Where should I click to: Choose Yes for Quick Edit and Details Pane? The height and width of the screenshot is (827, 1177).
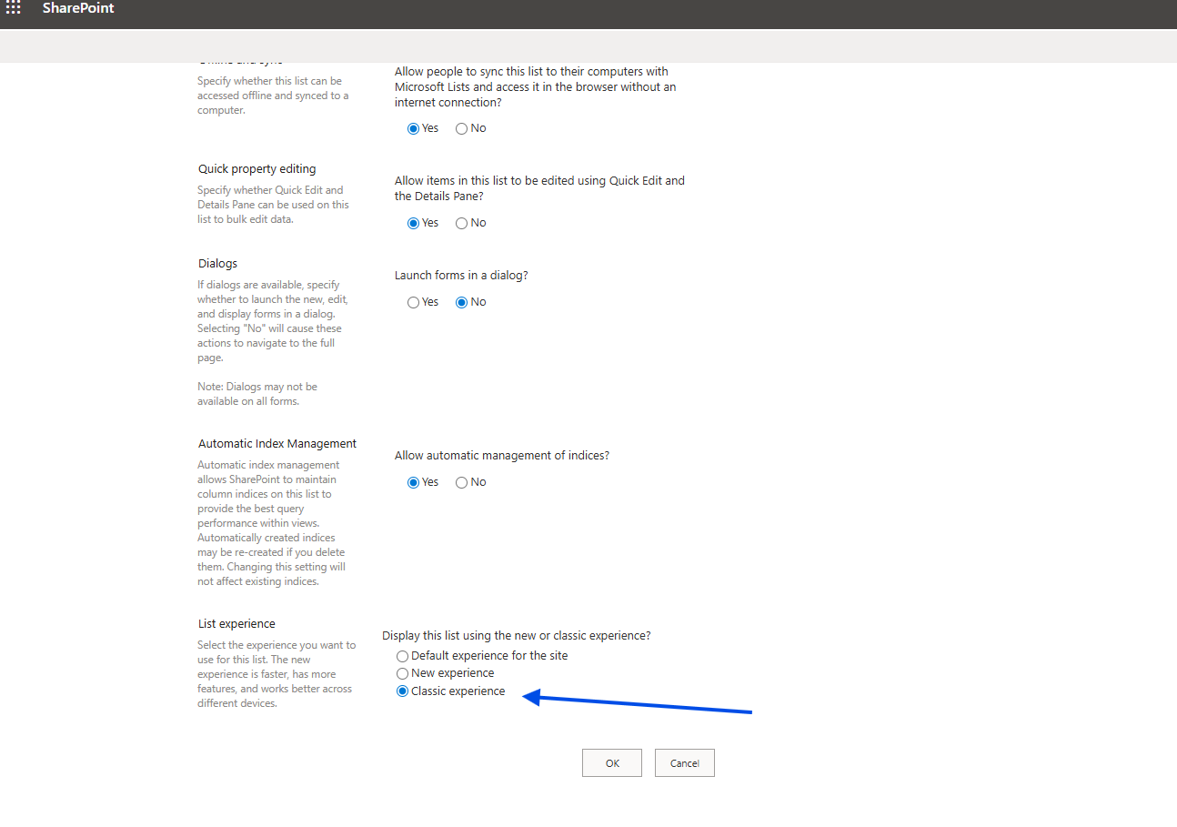point(414,224)
